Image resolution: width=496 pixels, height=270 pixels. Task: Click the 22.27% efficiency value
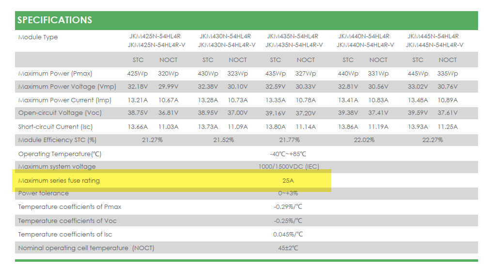coord(433,140)
